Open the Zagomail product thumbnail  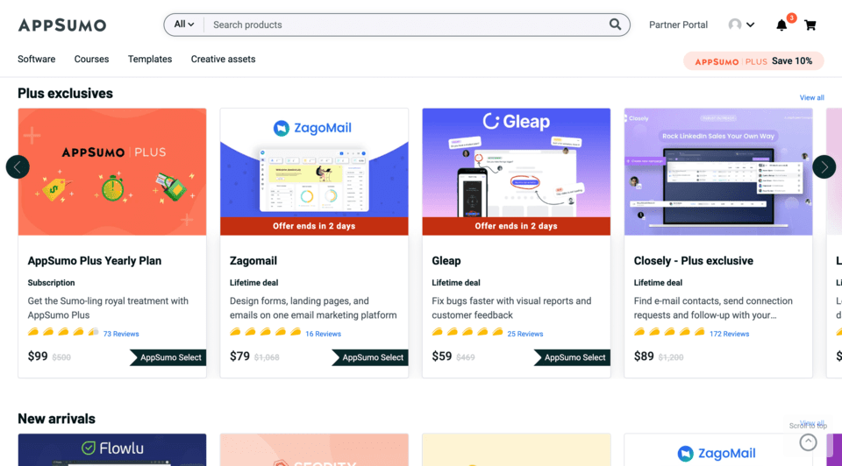pos(314,172)
